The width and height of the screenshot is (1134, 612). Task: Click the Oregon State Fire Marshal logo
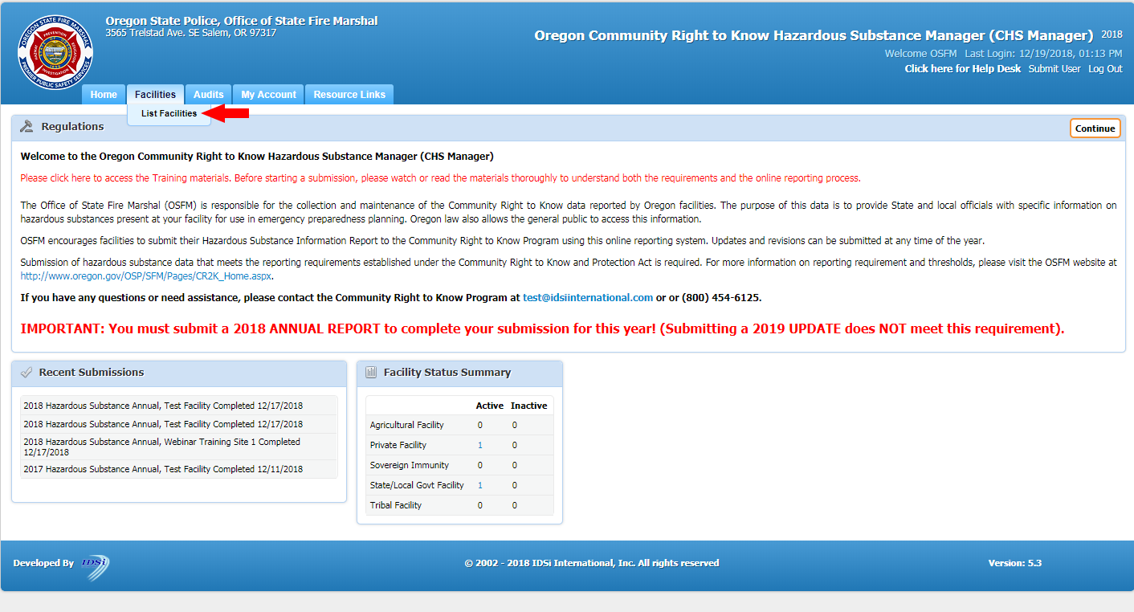pyautogui.click(x=55, y=54)
